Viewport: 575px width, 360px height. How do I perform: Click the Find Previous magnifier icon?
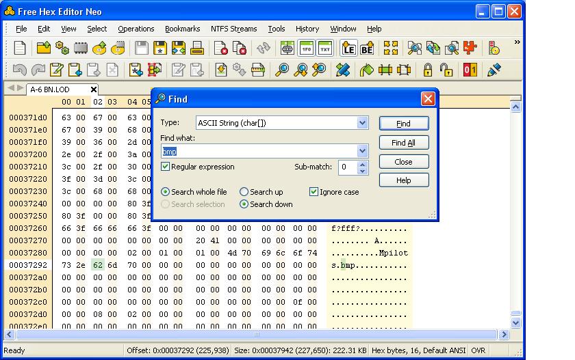coord(319,70)
